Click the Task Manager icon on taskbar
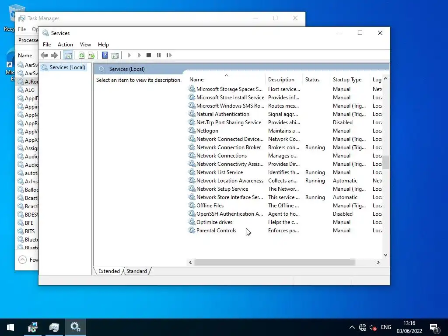Screen dimensions: 448x336 (54, 327)
